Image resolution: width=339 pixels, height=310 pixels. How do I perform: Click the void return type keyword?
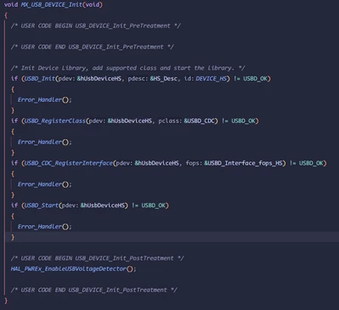(x=11, y=5)
